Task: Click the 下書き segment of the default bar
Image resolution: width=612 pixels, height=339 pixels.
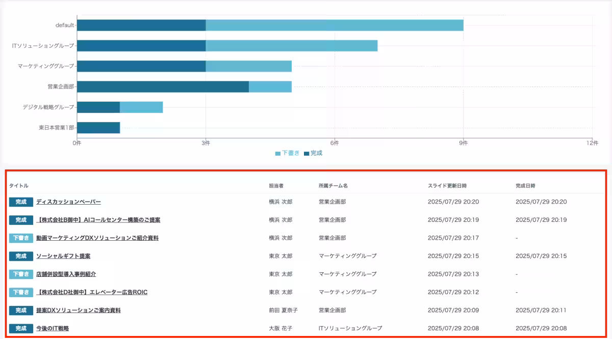Action: tap(334, 25)
